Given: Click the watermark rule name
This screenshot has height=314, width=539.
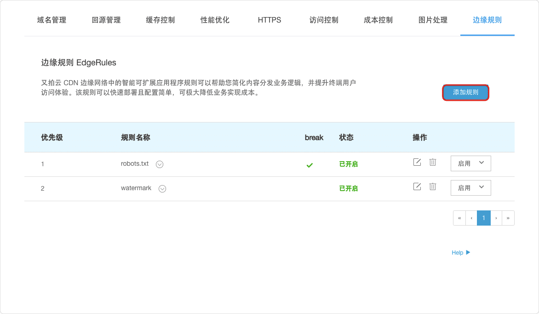Looking at the screenshot, I should 136,188.
